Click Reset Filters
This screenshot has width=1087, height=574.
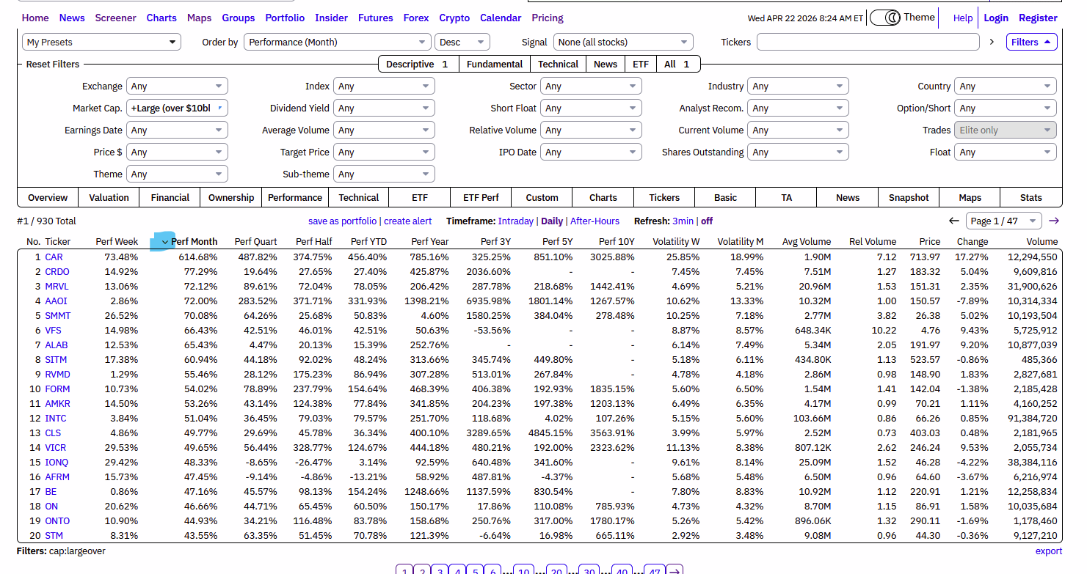coord(53,64)
